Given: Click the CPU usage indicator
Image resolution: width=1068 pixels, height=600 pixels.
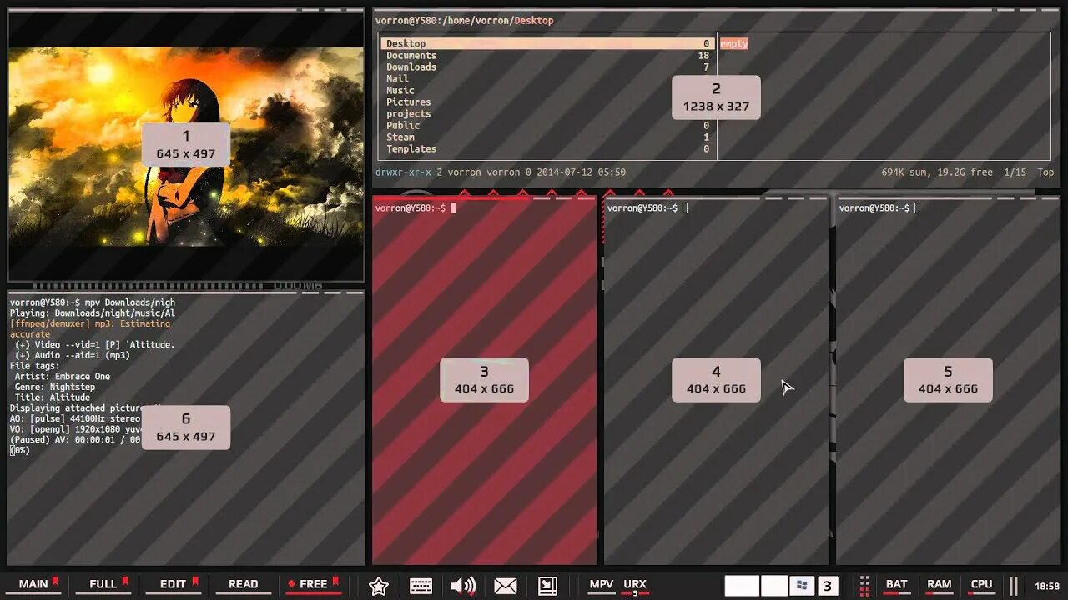Looking at the screenshot, I should [981, 585].
